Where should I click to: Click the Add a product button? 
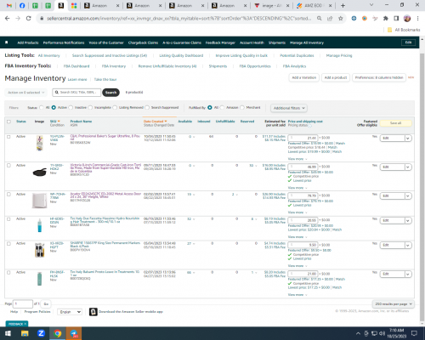[336, 77]
